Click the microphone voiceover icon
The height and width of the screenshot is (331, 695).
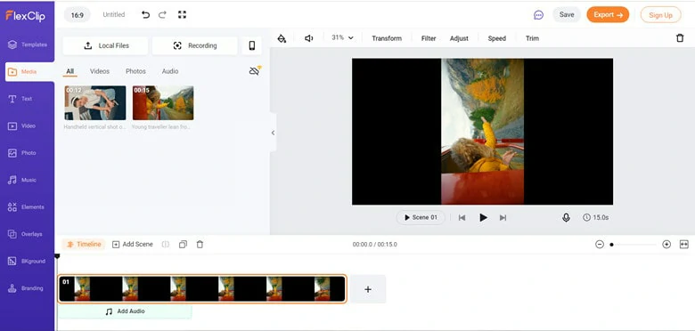click(566, 218)
